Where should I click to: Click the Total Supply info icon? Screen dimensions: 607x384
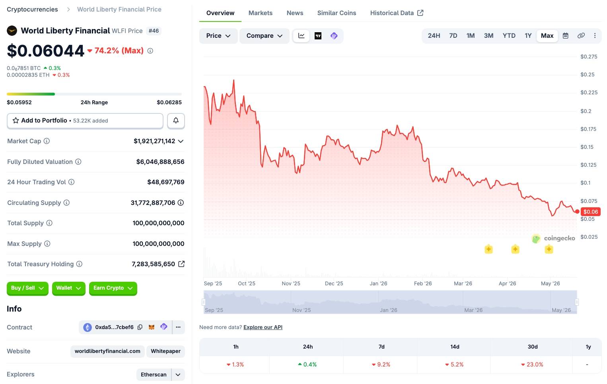[49, 223]
